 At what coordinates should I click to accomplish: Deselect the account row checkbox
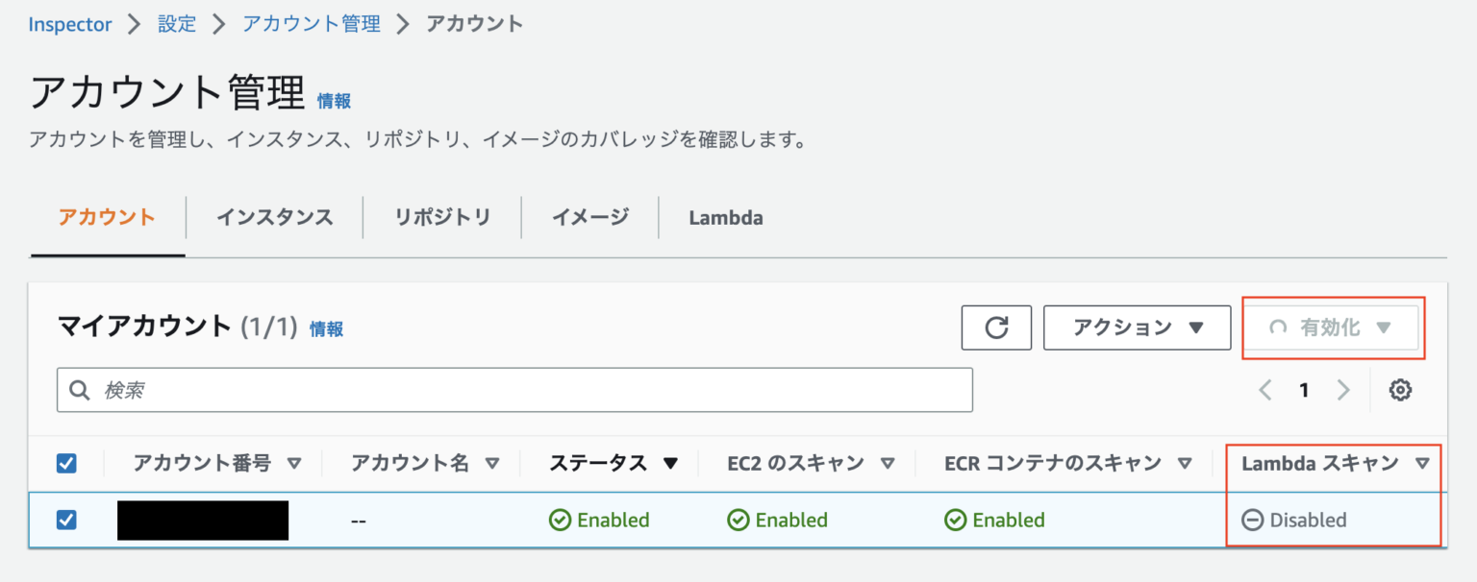coord(66,520)
